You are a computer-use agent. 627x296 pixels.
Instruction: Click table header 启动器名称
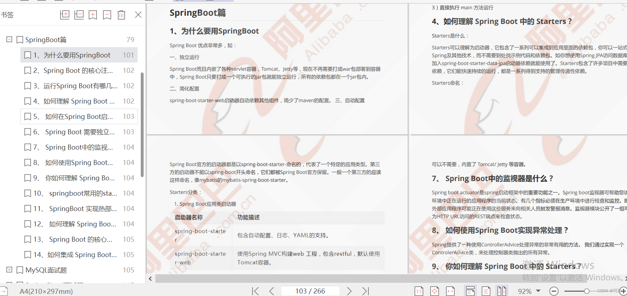[x=189, y=217]
